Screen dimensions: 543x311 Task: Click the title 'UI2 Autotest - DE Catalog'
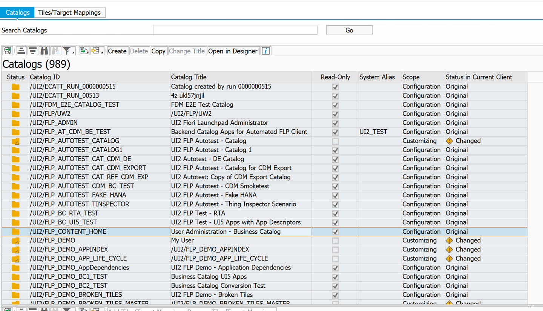(x=207, y=159)
